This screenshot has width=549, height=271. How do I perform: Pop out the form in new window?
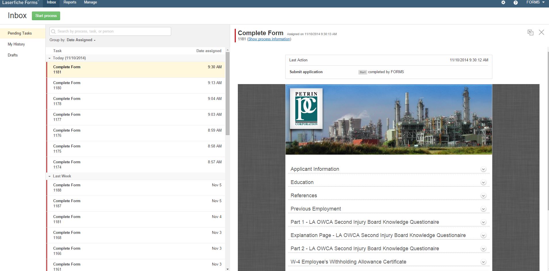point(530,33)
